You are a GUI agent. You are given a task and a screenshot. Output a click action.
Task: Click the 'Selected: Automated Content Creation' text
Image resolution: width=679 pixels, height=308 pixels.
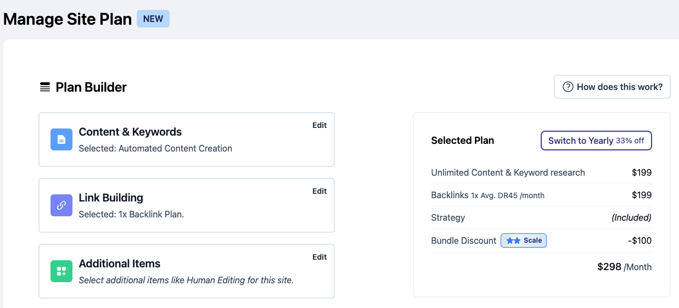[x=155, y=148]
